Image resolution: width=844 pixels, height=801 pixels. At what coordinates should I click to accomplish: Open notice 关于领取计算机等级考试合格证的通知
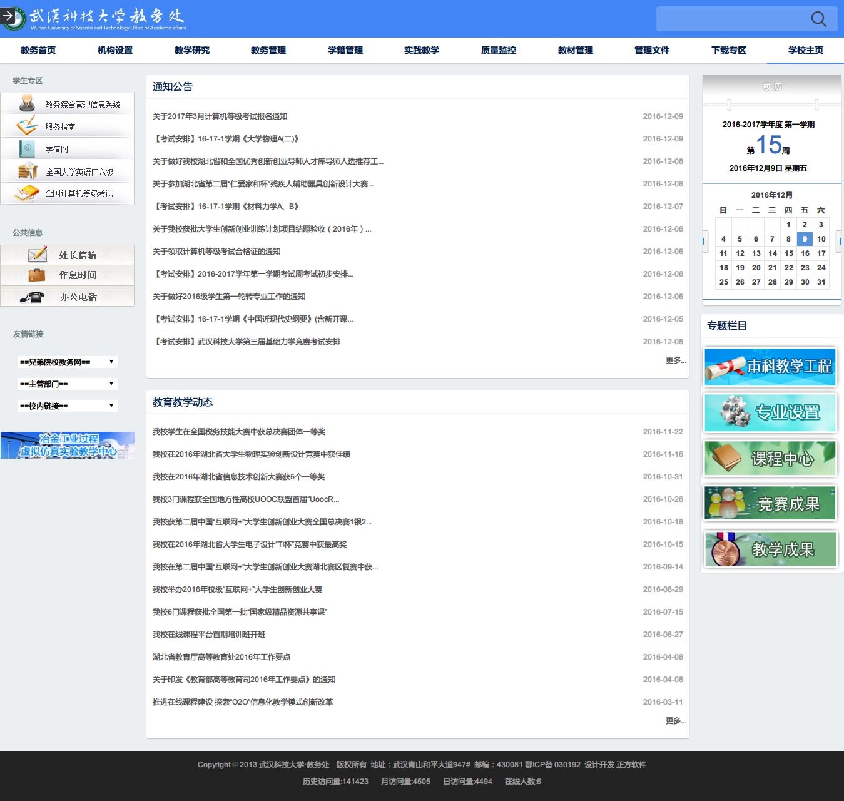(216, 252)
